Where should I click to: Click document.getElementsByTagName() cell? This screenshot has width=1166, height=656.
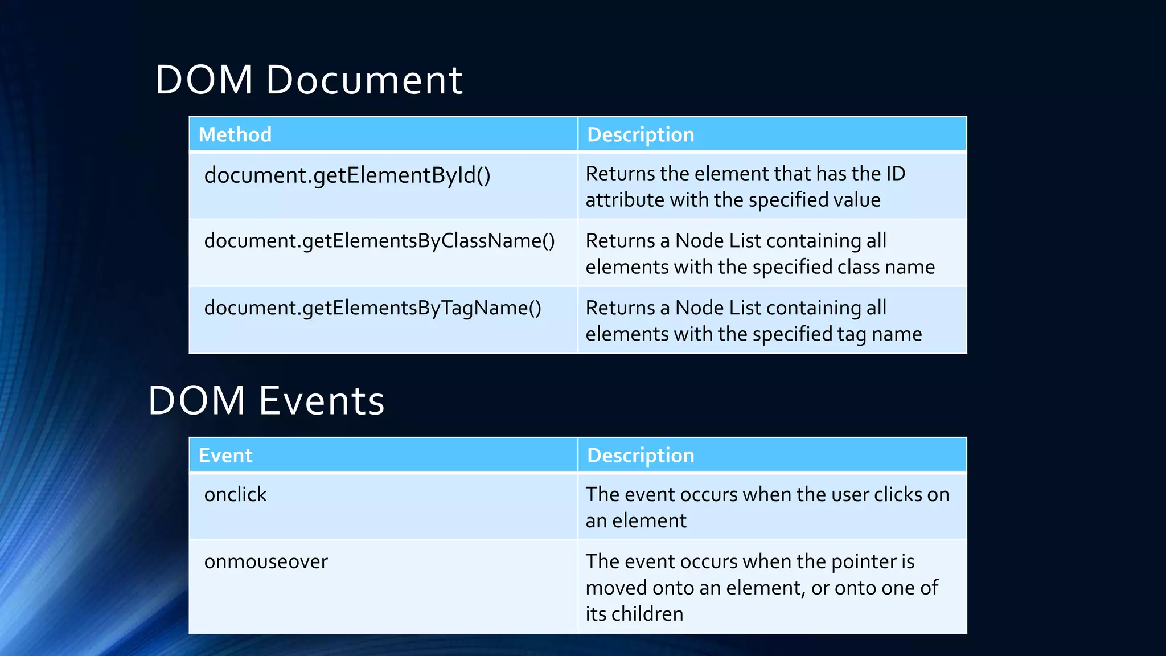point(373,308)
